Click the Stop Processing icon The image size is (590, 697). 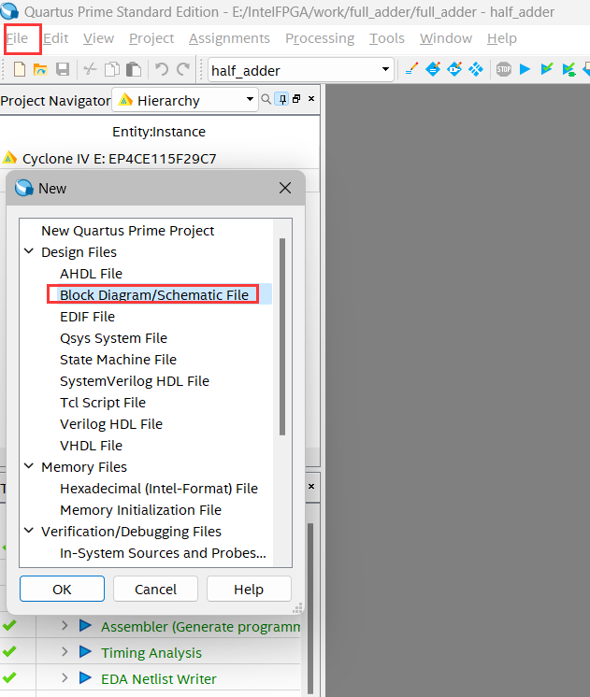(504, 69)
